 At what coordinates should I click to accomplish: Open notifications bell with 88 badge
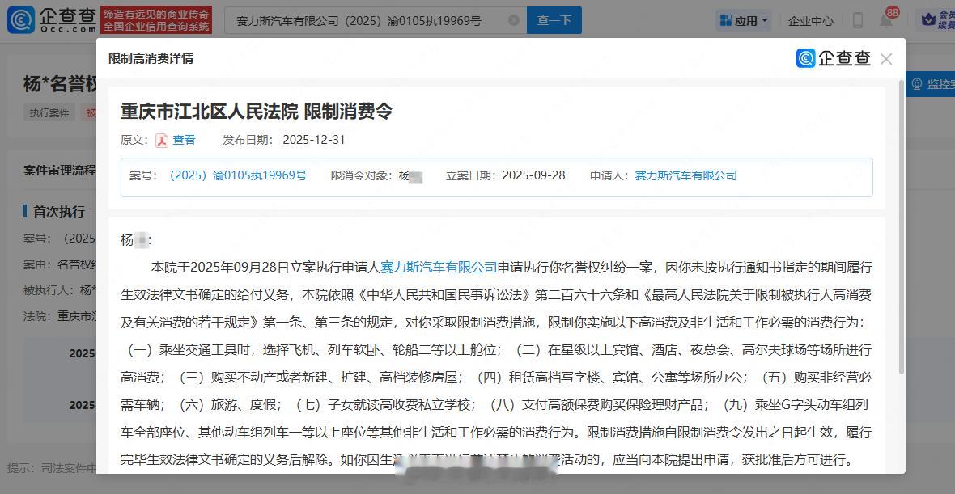[887, 20]
